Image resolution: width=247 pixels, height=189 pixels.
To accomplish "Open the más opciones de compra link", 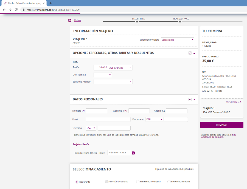I will pyautogui.click(x=218, y=136).
